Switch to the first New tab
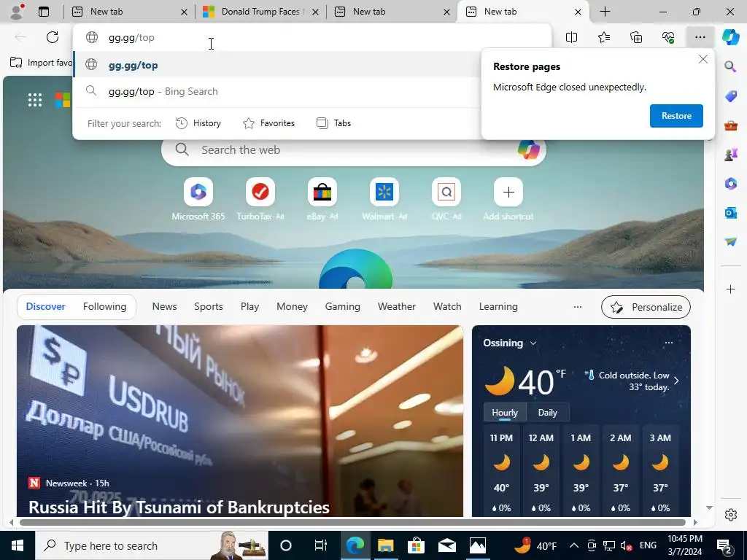Image resolution: width=747 pixels, height=560 pixels. click(x=128, y=12)
